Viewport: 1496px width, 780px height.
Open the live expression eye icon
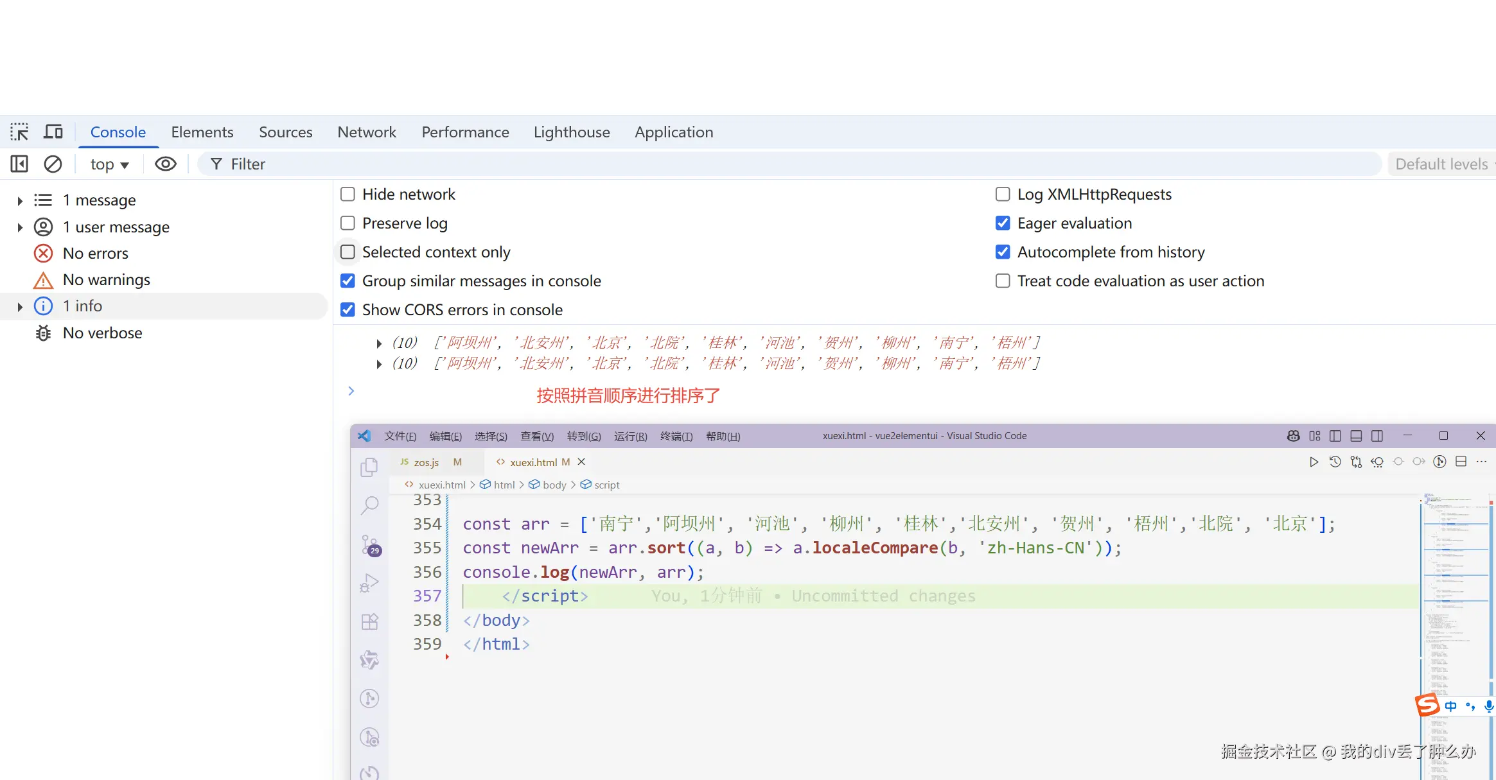click(x=165, y=164)
